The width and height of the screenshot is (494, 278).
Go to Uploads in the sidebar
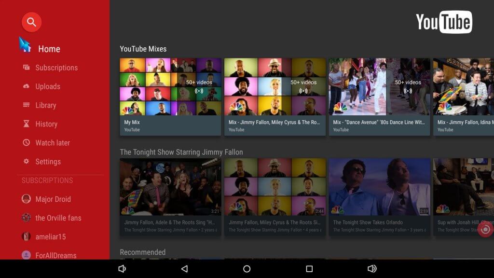click(x=47, y=86)
